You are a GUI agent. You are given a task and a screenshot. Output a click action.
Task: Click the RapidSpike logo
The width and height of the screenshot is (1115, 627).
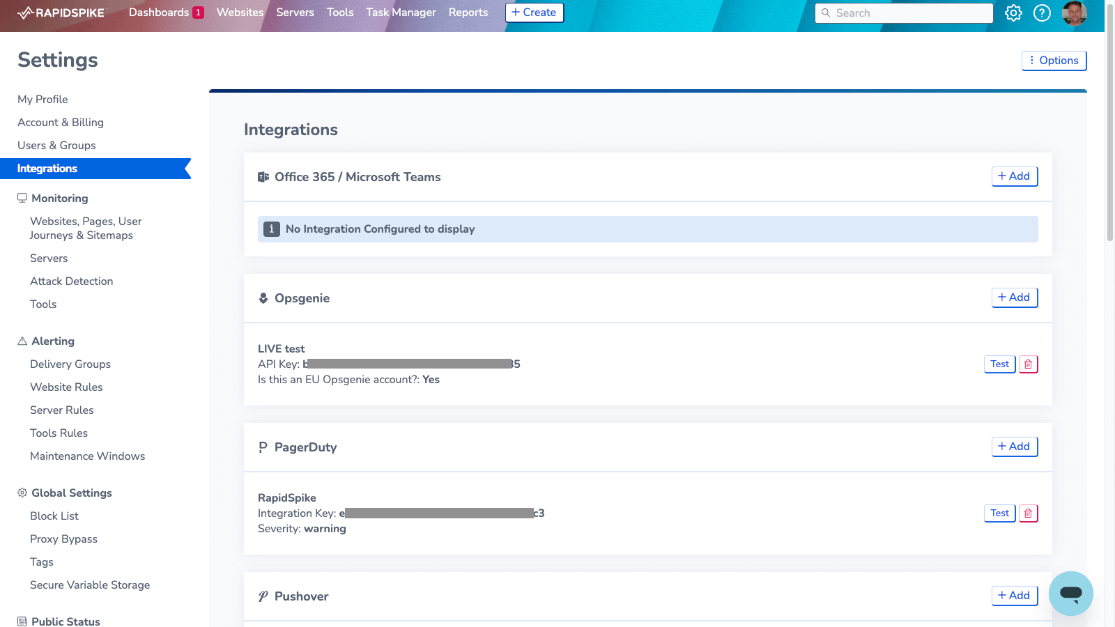pos(61,13)
